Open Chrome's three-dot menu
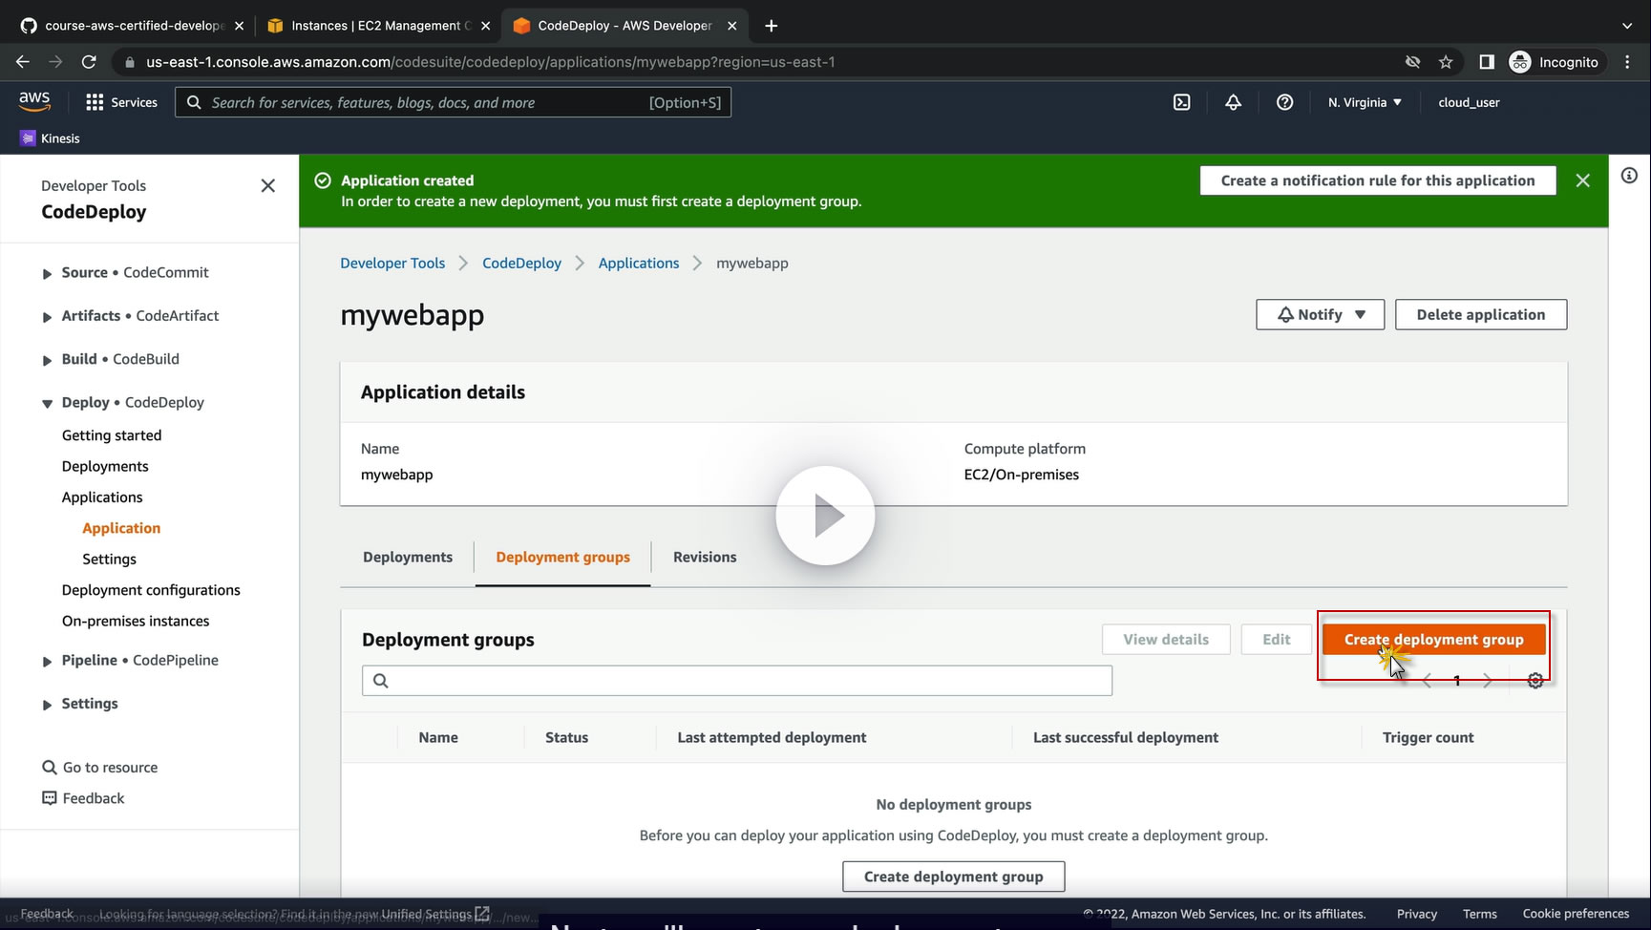 [x=1628, y=62]
